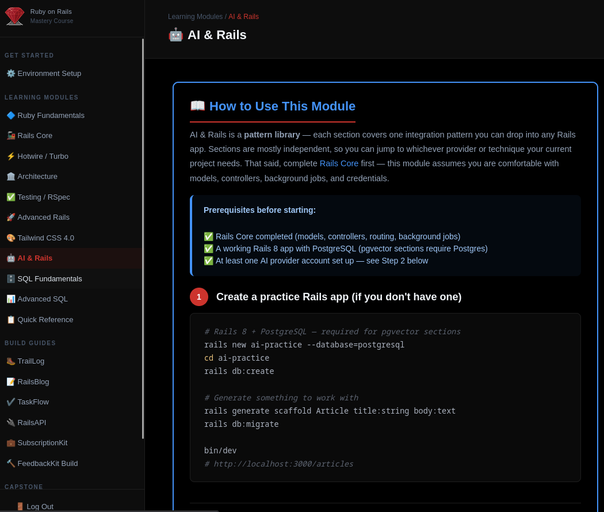Click the Log Out link
Viewport: 604px width, 512px height.
(35, 506)
